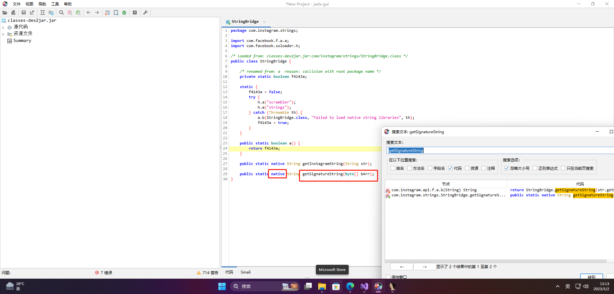
Task: Toggle the 保持窗口 checkbox
Action: [x=388, y=277]
